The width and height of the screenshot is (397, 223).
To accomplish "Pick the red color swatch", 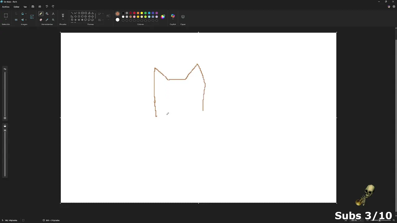I will (x=134, y=13).
